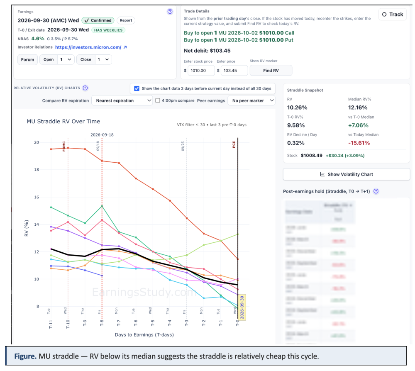Click the Show Volatility Chart button
415x371 pixels.
347,174
